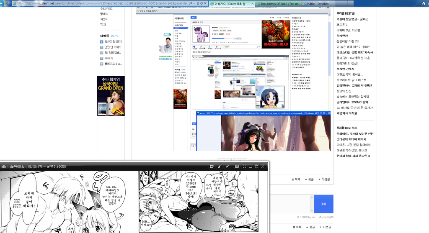Click the 삼국야망 GRAND OPEN ad banner
This screenshot has width=429, height=233.
pos(111,96)
